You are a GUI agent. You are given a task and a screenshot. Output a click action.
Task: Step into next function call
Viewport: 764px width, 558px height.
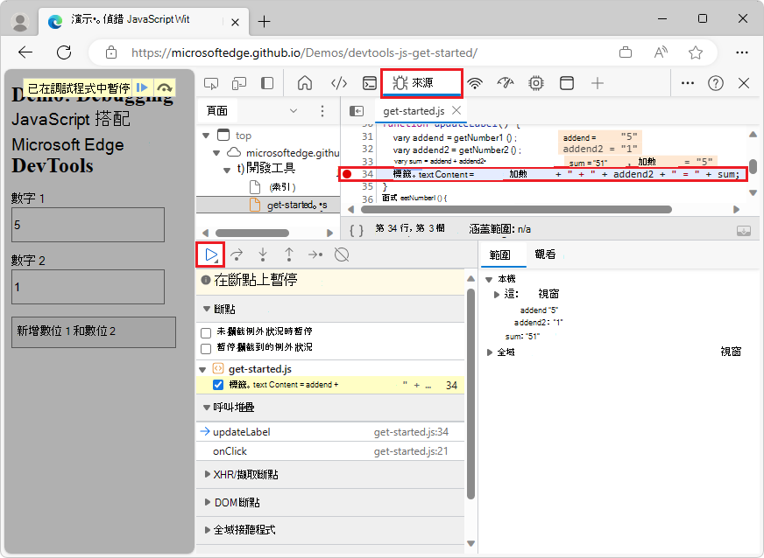pyautogui.click(x=263, y=255)
